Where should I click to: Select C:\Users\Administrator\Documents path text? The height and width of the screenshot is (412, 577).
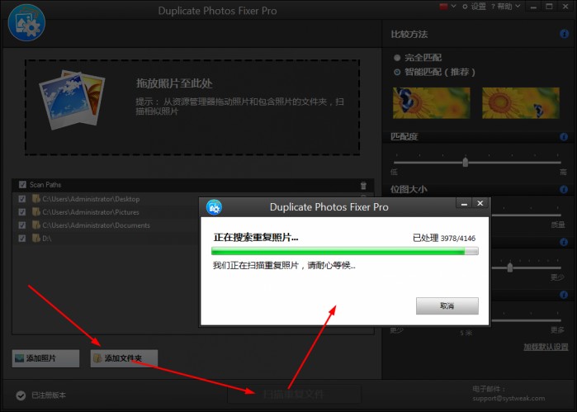click(96, 225)
